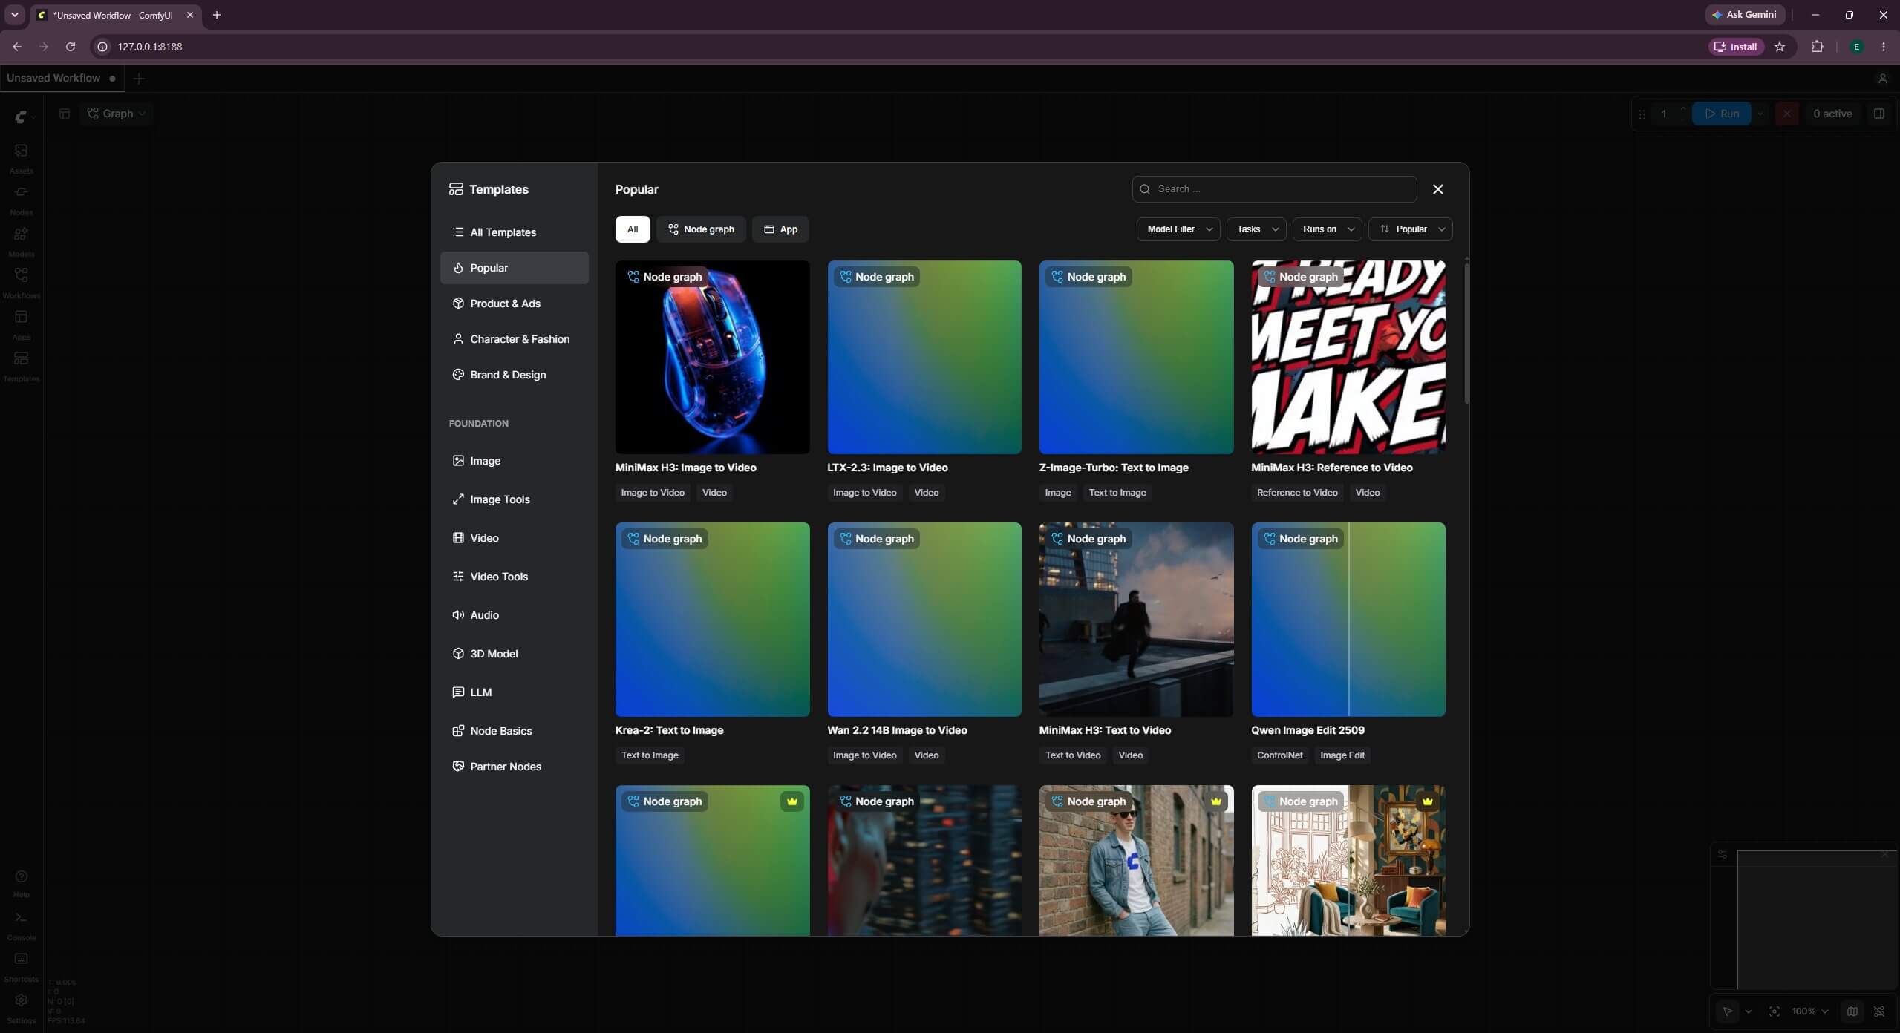Open the Model Filter dropdown
1900x1033 pixels.
click(x=1178, y=229)
